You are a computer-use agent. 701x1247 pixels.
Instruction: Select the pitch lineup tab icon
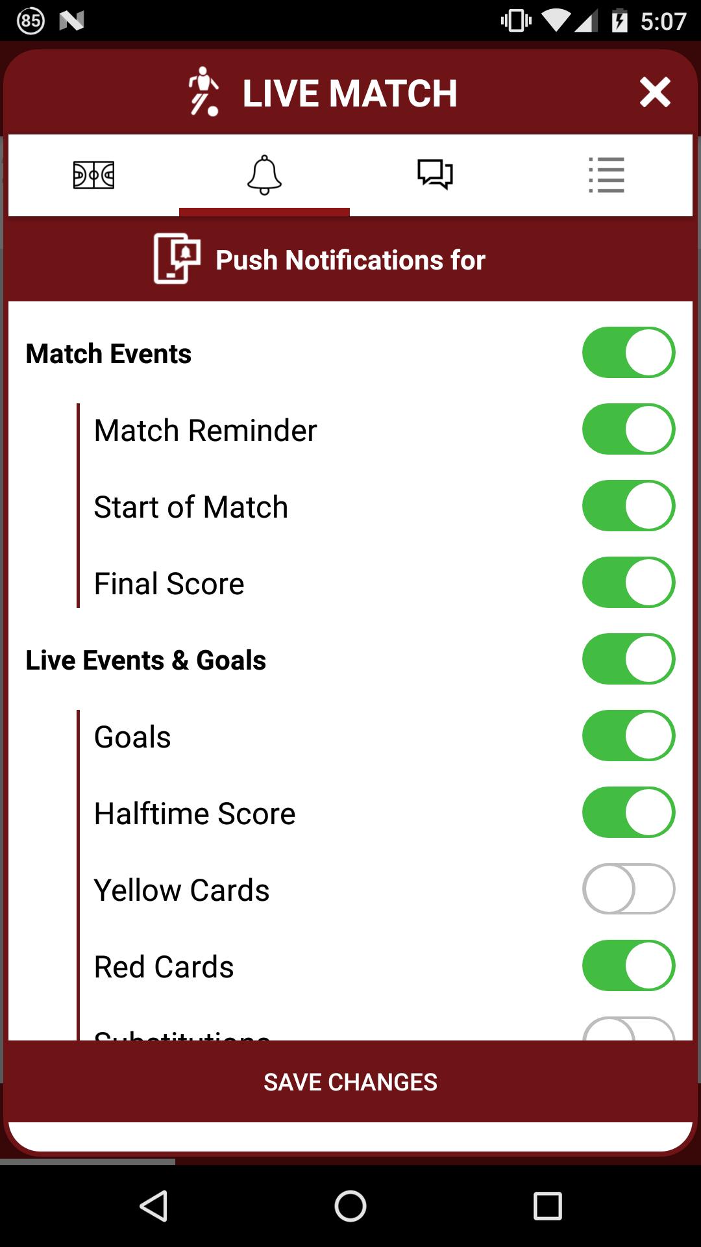(95, 174)
